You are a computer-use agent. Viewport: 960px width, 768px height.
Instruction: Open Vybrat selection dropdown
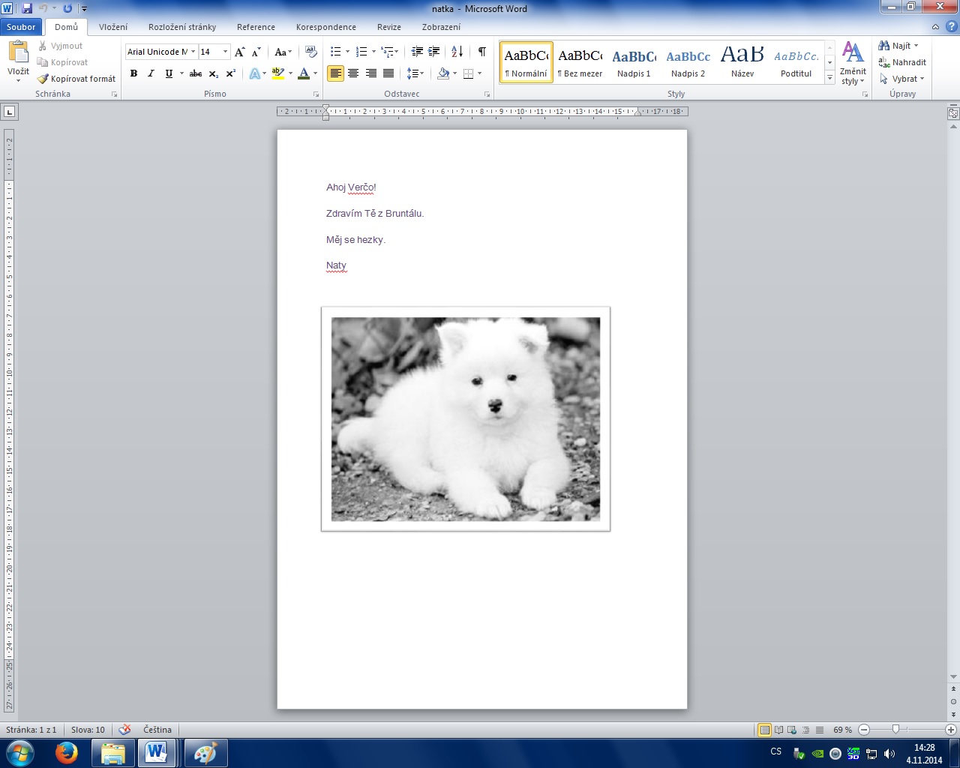tap(903, 79)
